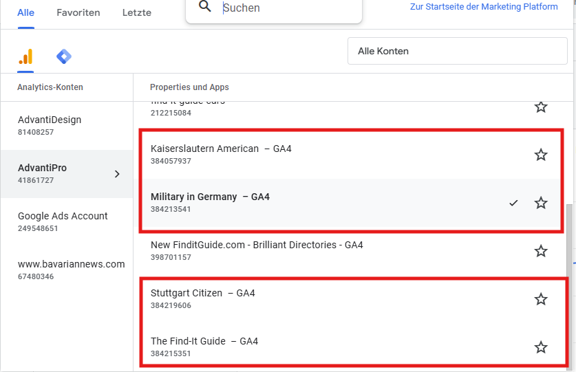This screenshot has height=372, width=576.
Task: Switch to the Alle tab
Action: (x=25, y=12)
